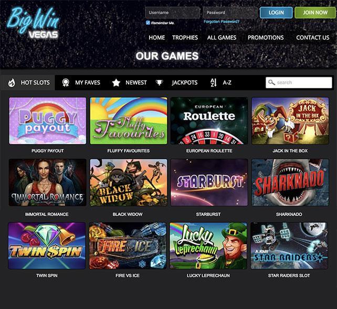Open the Puggy Payout game thumbnail
The width and height of the screenshot is (337, 309).
[x=47, y=121]
